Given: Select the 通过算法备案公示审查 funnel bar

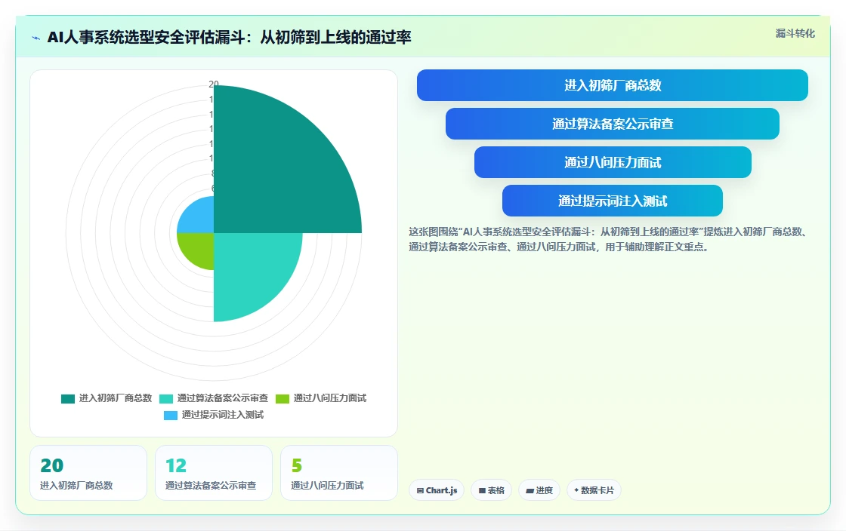Looking at the screenshot, I should click(613, 124).
